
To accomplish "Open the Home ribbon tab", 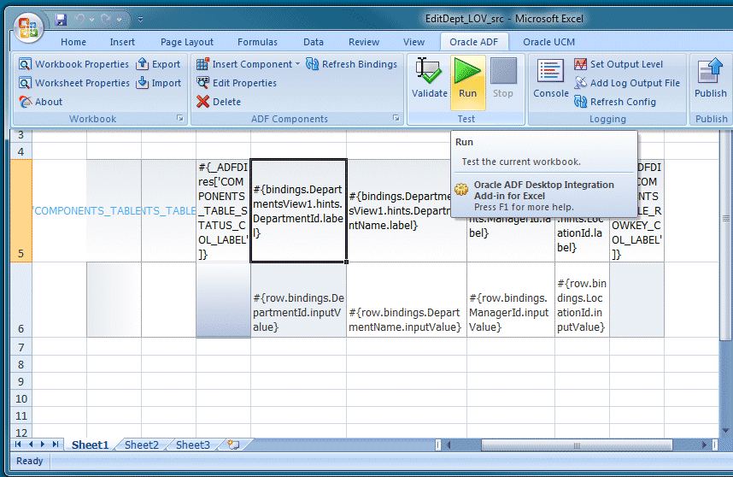I will [73, 42].
